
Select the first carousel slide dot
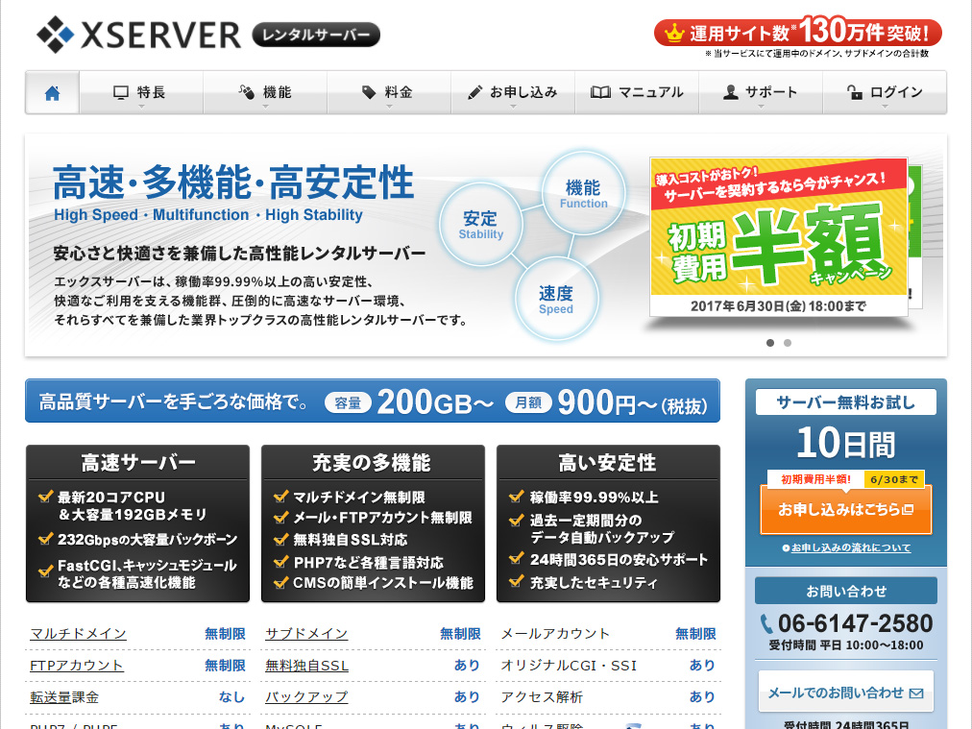(770, 343)
